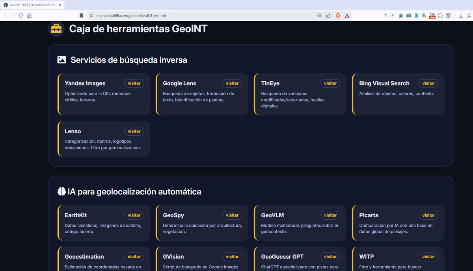Click the trash can extension icon
This screenshot has height=271, width=473.
pos(400,16)
